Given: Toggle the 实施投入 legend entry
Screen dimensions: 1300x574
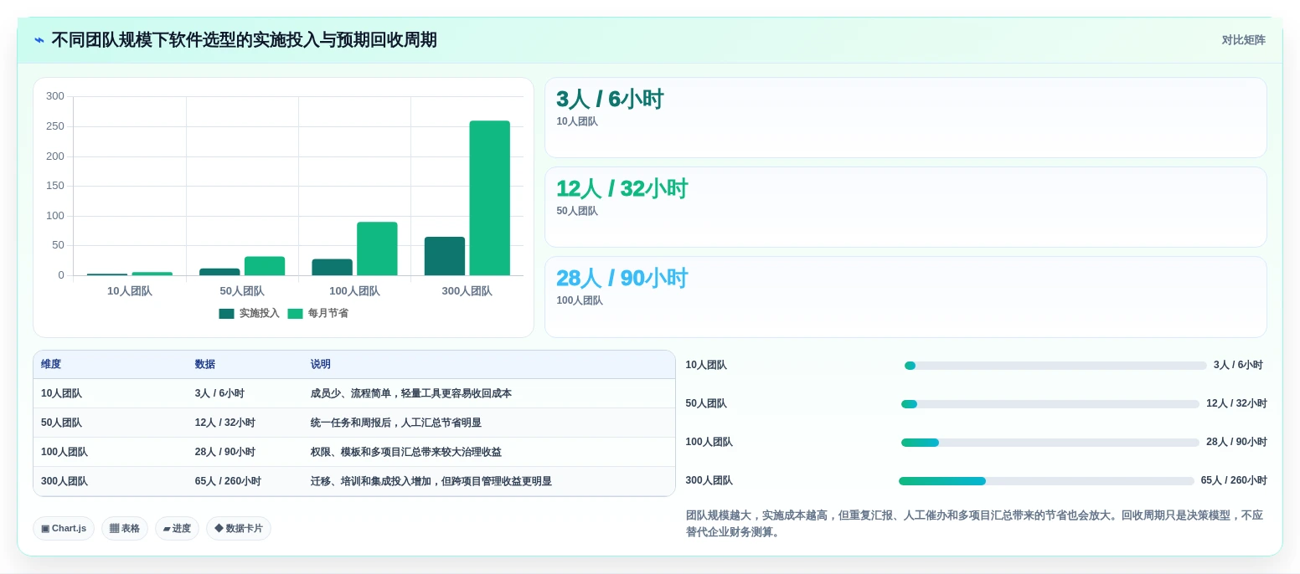Looking at the screenshot, I should tap(250, 314).
